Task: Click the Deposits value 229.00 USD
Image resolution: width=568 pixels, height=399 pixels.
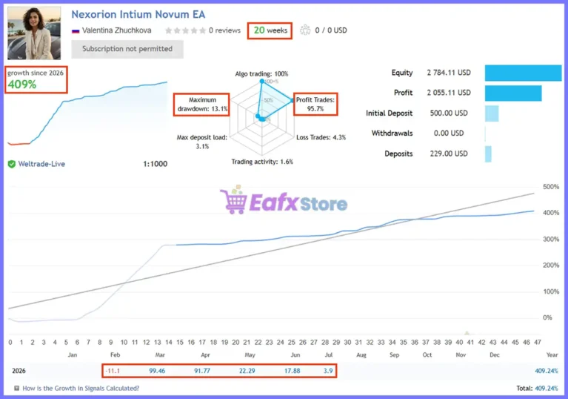Action: tap(449, 154)
